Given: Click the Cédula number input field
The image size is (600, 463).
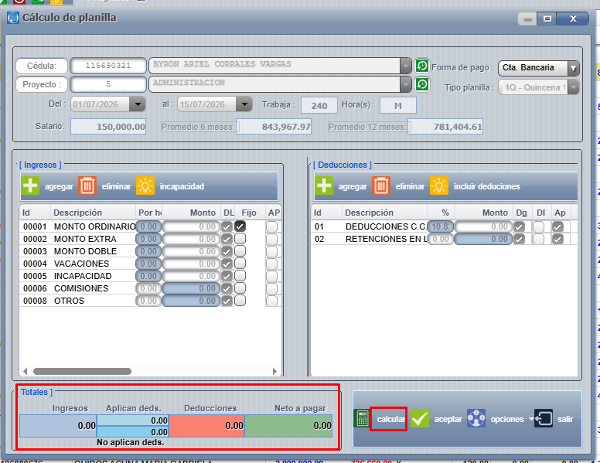Looking at the screenshot, I should pyautogui.click(x=108, y=66).
